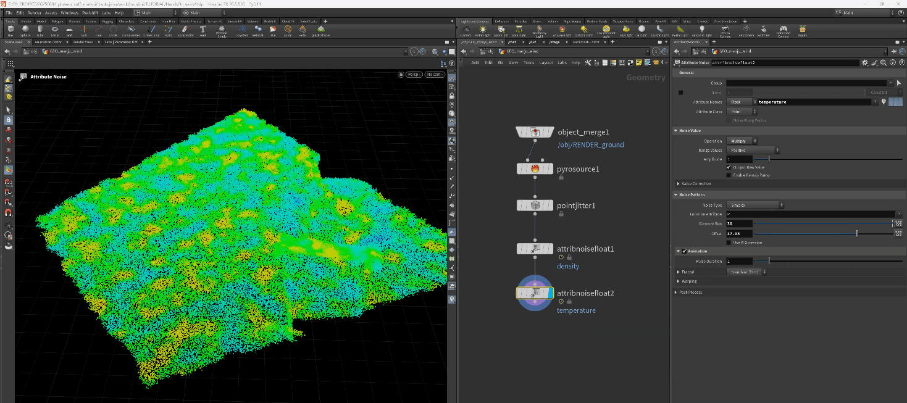Select the Sphere shelf tool
Viewport: 907px width, 403px height.
point(25,30)
